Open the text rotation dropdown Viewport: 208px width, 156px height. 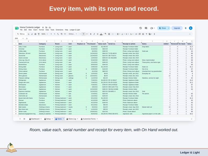coord(132,34)
